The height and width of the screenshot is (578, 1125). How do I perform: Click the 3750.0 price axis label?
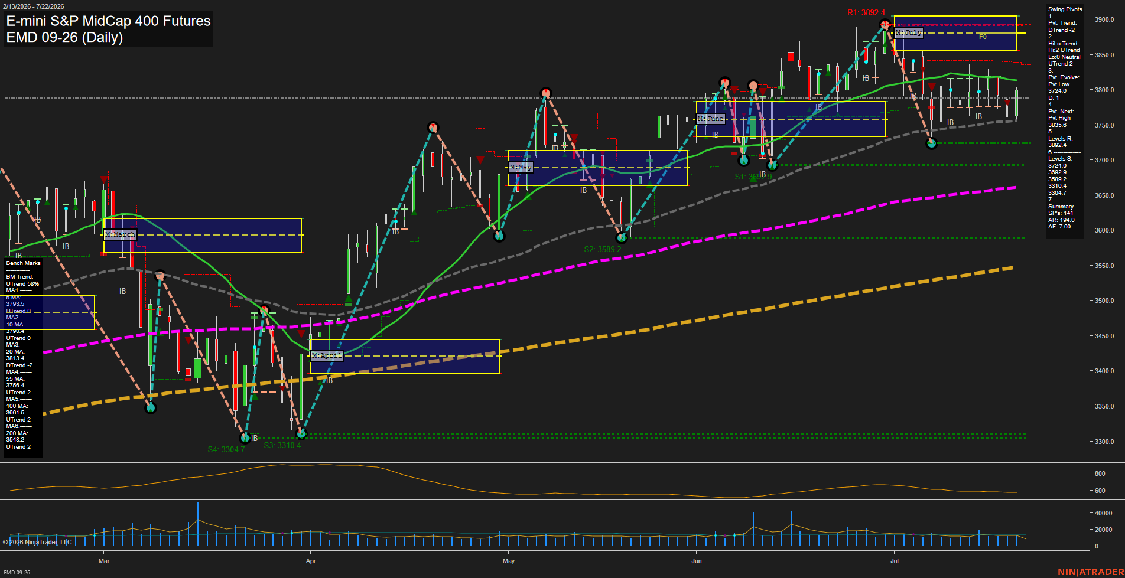pyautogui.click(x=1104, y=125)
